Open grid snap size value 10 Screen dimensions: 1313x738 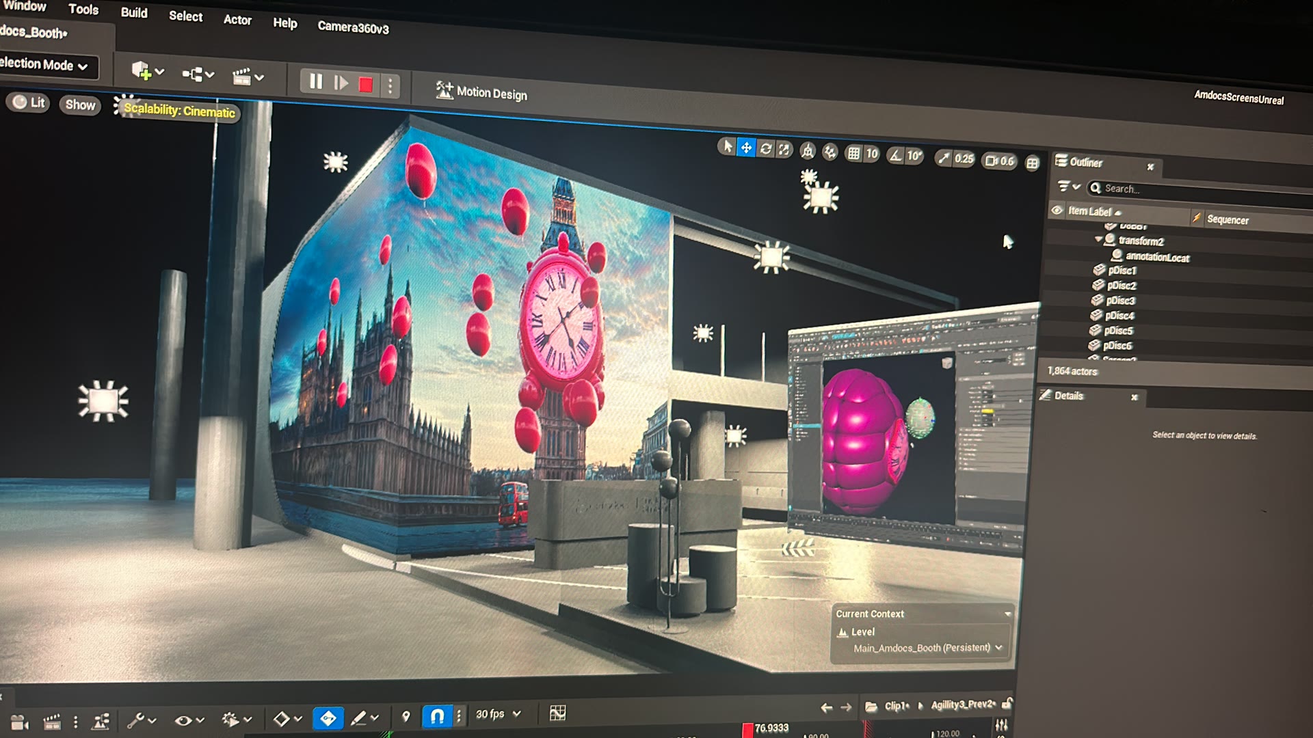(x=872, y=154)
